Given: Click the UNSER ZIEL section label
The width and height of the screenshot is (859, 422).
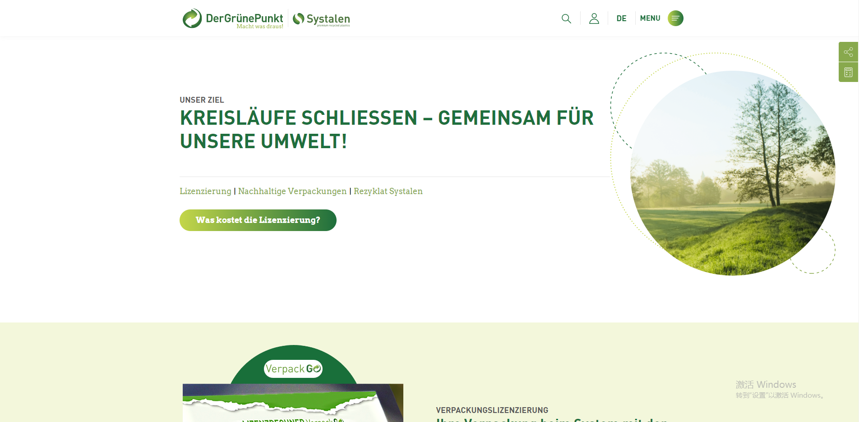Looking at the screenshot, I should (202, 100).
